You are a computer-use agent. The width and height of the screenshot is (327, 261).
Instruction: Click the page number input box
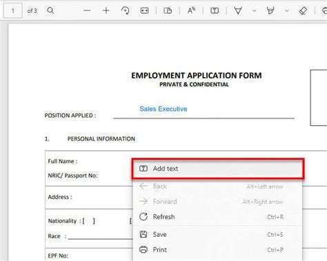(x=13, y=10)
